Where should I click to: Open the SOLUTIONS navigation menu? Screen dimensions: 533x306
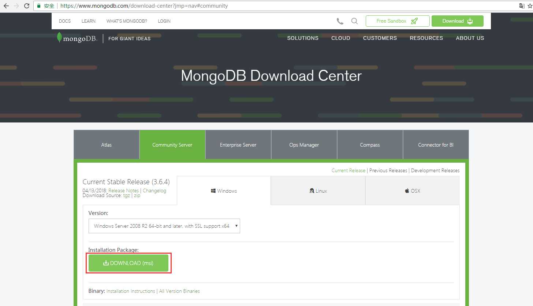303,38
